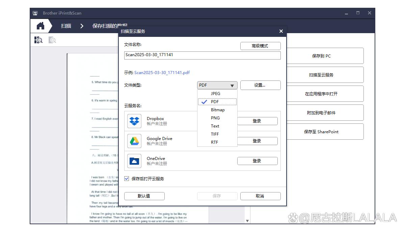Viewport: 405px width, 232px height.
Task: Click the 高级模式 button
Action: point(260,46)
